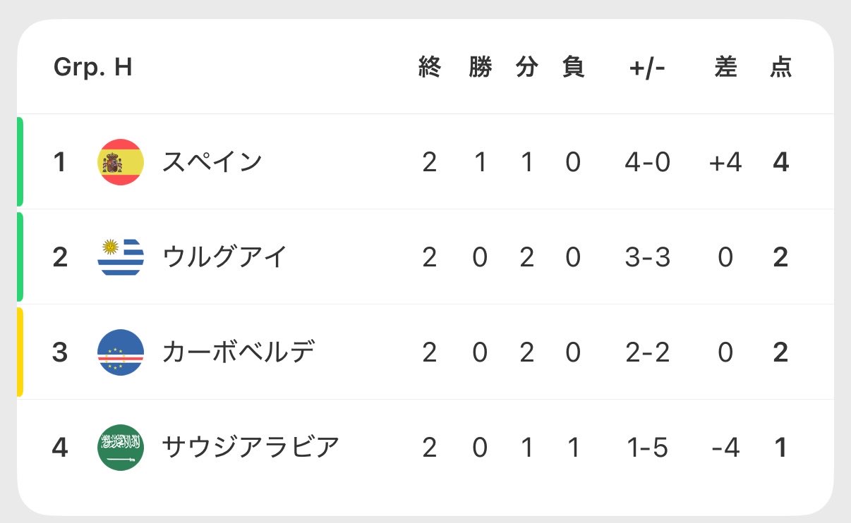Click Spain's 4-0 goals record
The height and width of the screenshot is (523, 851).
click(x=647, y=163)
